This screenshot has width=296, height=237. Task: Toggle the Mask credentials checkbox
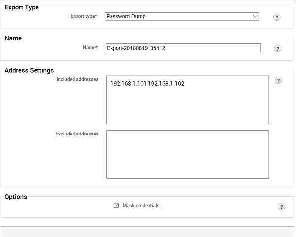click(x=116, y=205)
